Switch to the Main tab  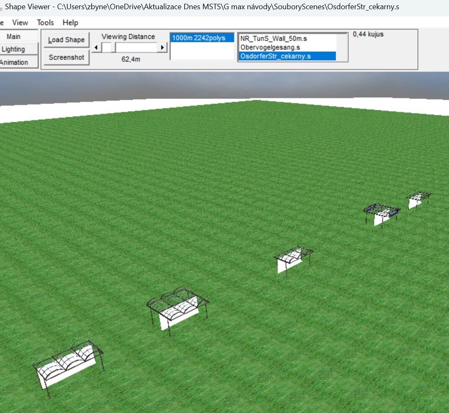(13, 36)
